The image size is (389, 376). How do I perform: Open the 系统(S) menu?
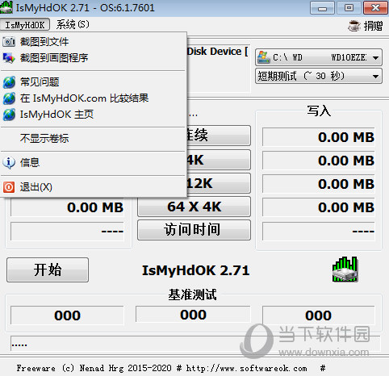coord(73,25)
